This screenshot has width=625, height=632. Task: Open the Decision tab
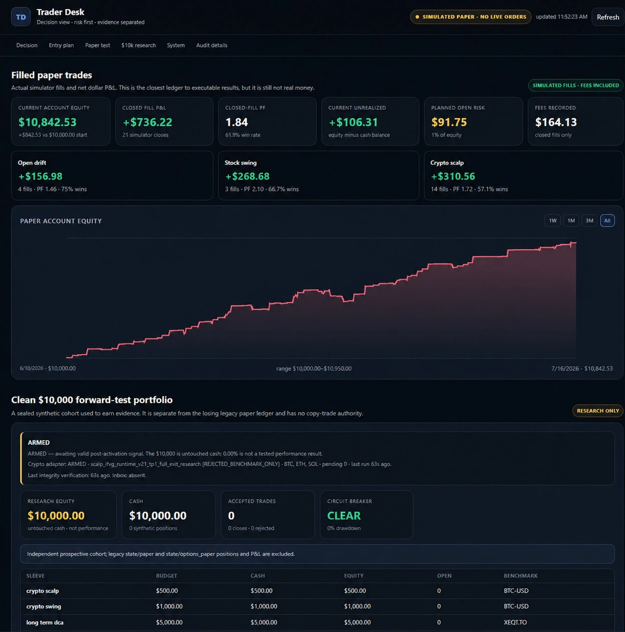click(27, 45)
